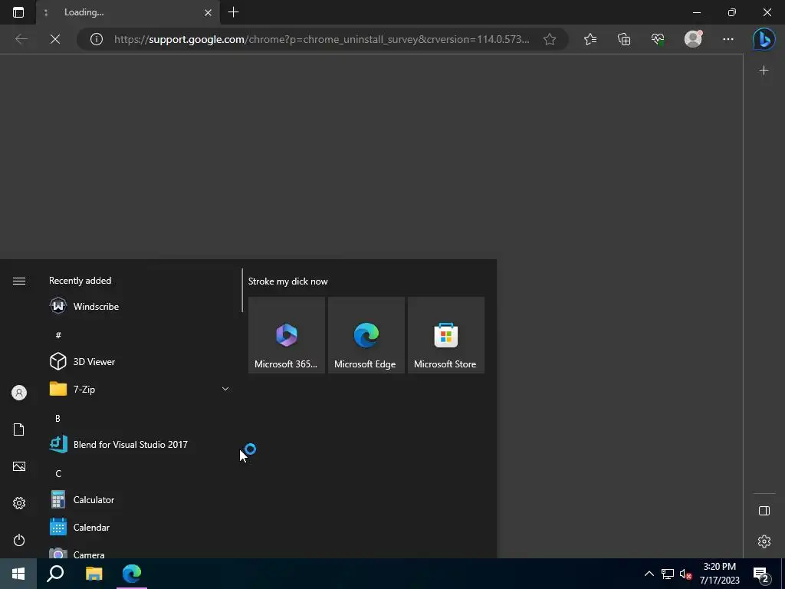Open the 7-Zip folder entry
Viewport: 785px width, 589px height.
click(x=140, y=389)
